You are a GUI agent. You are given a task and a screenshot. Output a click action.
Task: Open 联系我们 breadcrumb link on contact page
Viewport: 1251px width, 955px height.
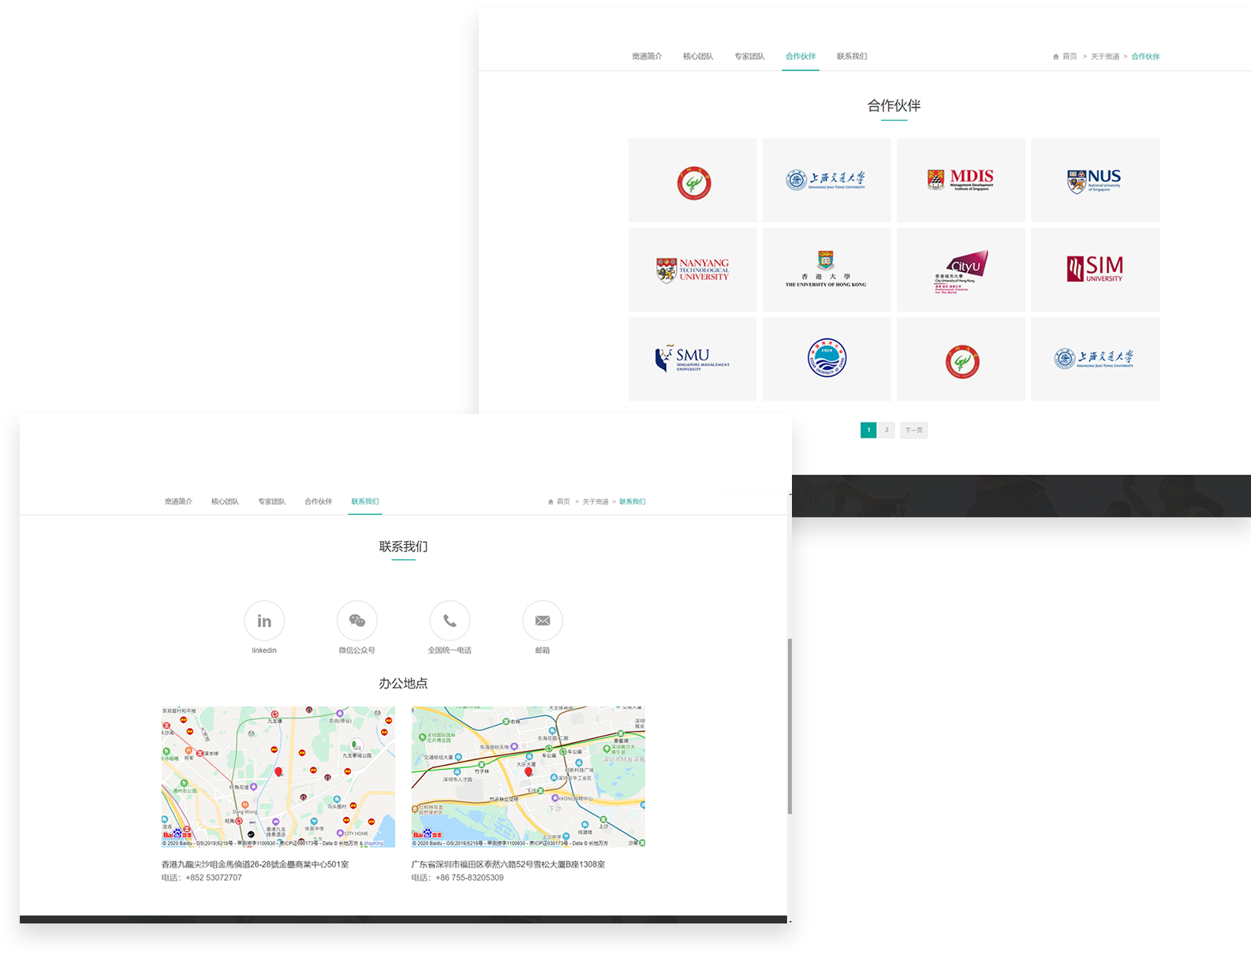633,502
